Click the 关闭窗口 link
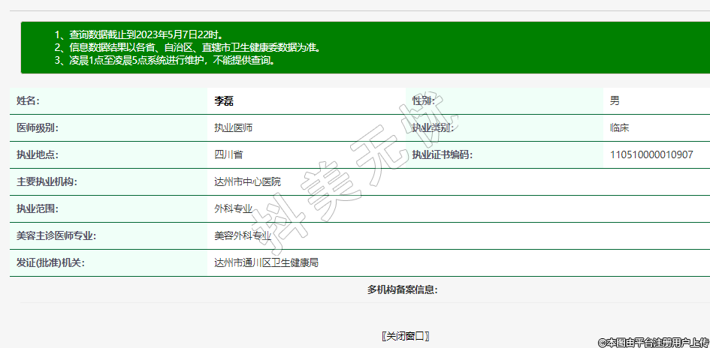This screenshot has width=710, height=348. [406, 336]
